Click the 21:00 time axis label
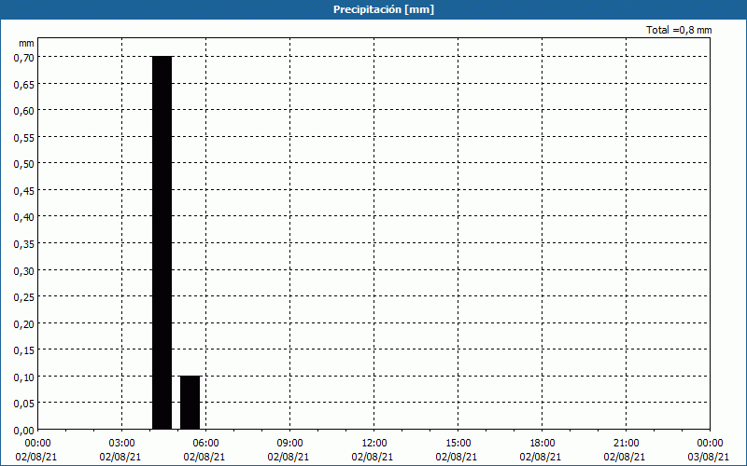 click(626, 444)
